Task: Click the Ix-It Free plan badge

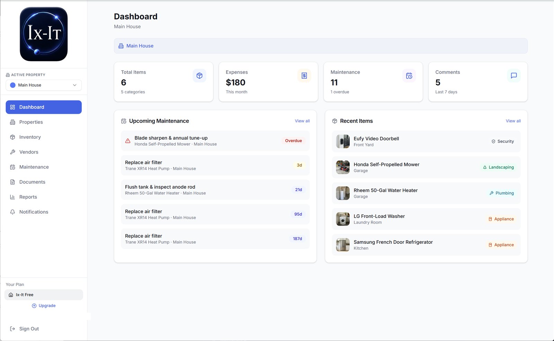Action: coord(44,295)
